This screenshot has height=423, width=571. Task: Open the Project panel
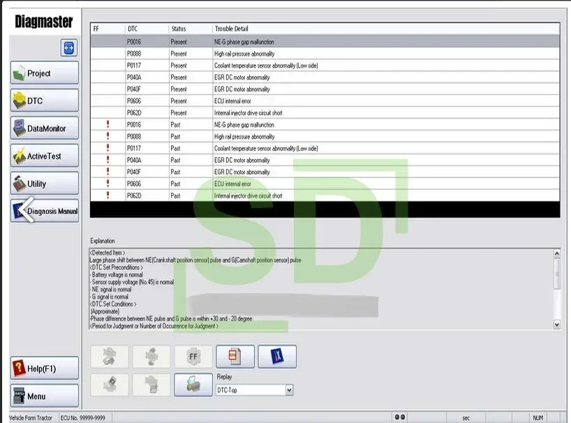[44, 73]
